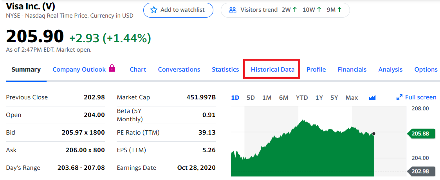This screenshot has height=180, width=440.
Task: Click the Previous Close label
Action: (x=27, y=97)
